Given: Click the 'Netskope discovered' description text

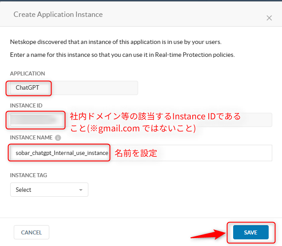Looking at the screenshot, I should pyautogui.click(x=115, y=42).
